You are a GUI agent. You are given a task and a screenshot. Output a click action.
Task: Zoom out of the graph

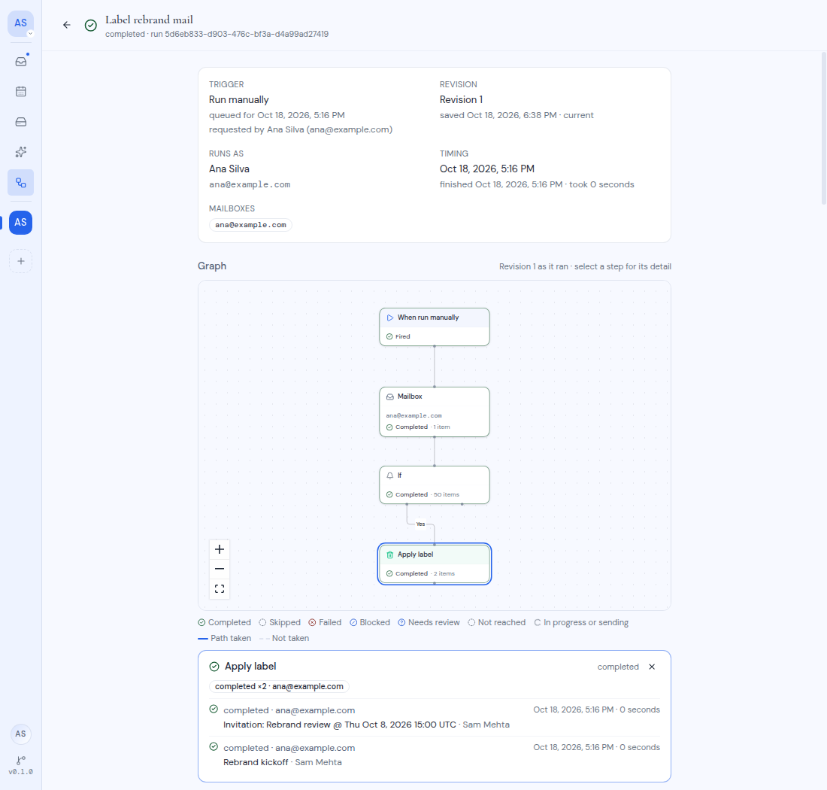[220, 569]
